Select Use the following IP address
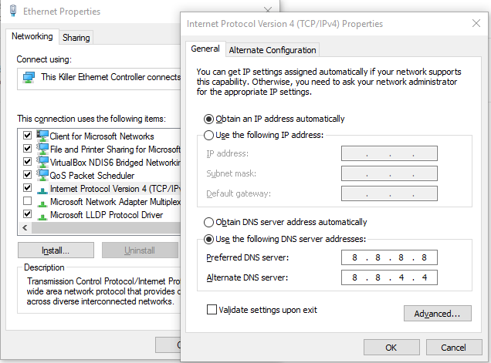 tap(208, 135)
